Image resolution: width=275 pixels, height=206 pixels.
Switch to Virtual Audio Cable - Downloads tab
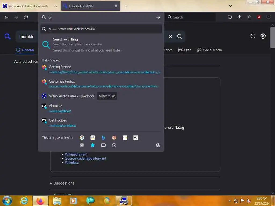point(28,6)
